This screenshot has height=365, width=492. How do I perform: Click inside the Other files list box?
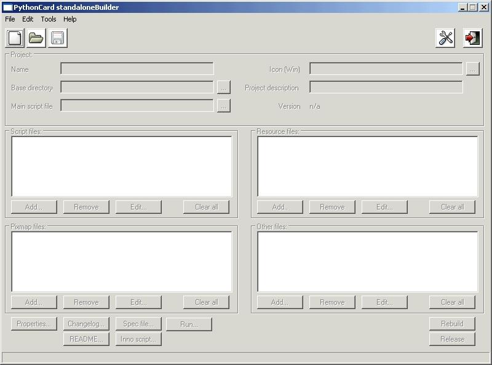368,262
